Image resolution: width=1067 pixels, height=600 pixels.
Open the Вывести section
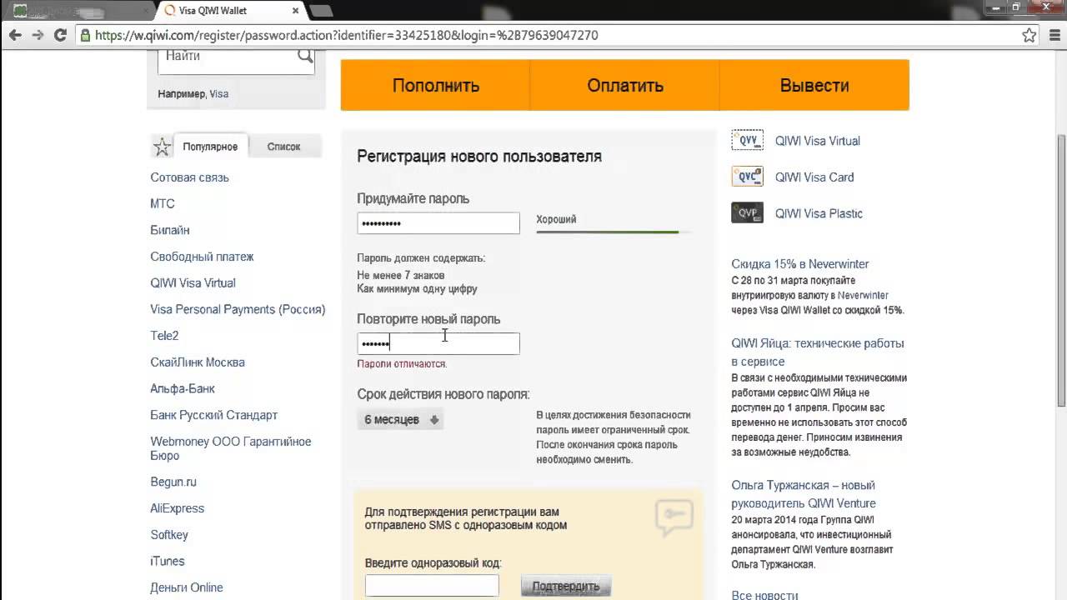pos(814,85)
